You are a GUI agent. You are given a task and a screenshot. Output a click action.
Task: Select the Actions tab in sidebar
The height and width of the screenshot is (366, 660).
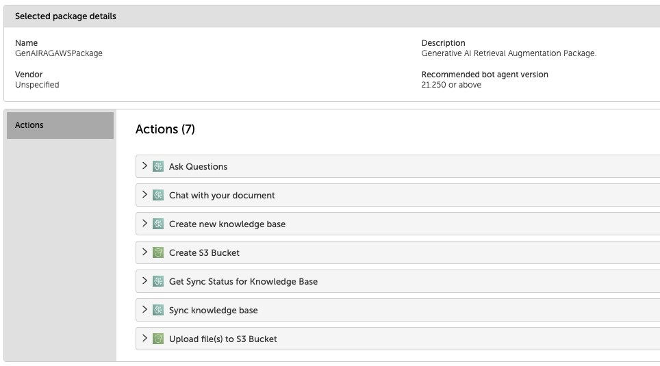click(60, 126)
